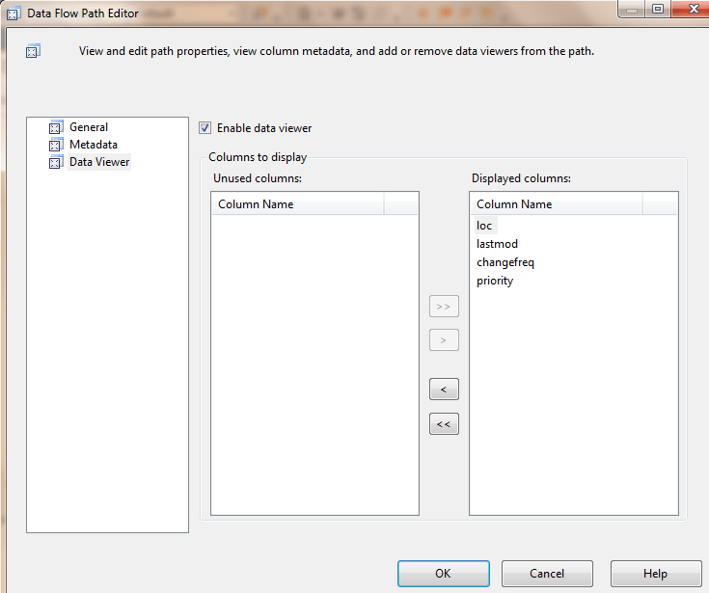This screenshot has height=593, width=709.
Task: Open the General page
Action: pyautogui.click(x=89, y=127)
